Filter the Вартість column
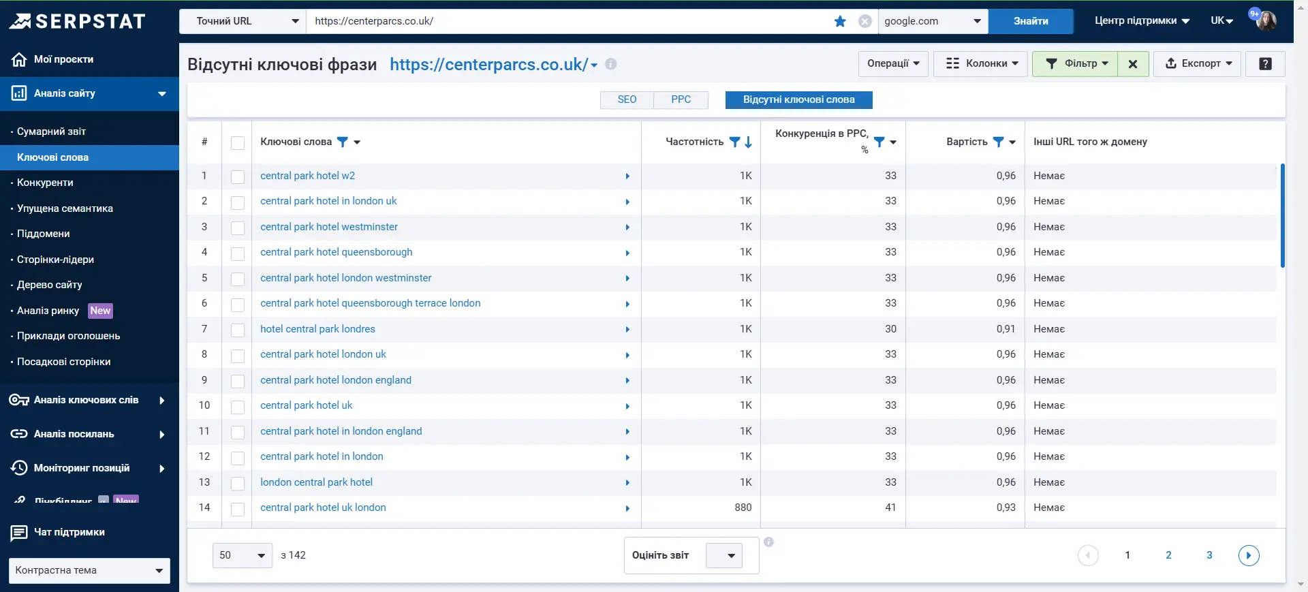 [998, 142]
